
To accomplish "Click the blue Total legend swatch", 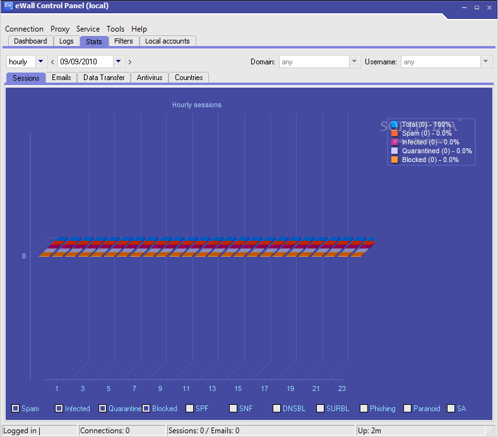I will [x=394, y=124].
